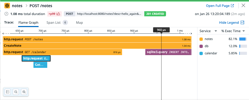The width and height of the screenshot is (249, 100).
Task: Open Full Page link
Action: point(218,6)
